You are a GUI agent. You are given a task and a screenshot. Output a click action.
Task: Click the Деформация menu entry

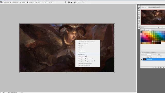[x=82, y=54]
